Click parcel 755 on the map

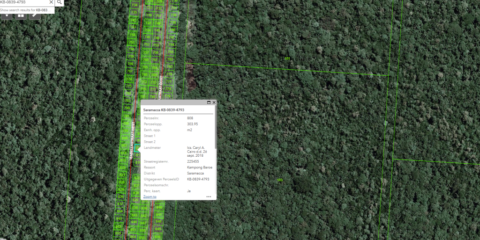click(171, 52)
